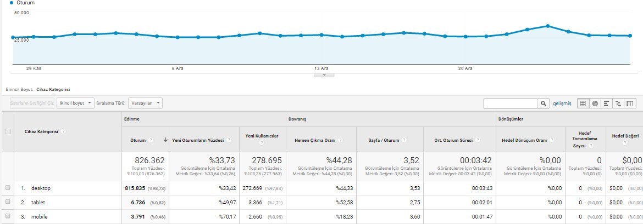The image size is (643, 224).
Task: Switch to performance bar view
Action: pyautogui.click(x=607, y=104)
